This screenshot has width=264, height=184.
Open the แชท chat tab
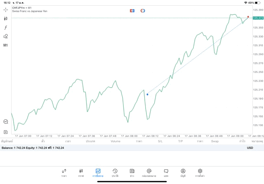(166, 172)
